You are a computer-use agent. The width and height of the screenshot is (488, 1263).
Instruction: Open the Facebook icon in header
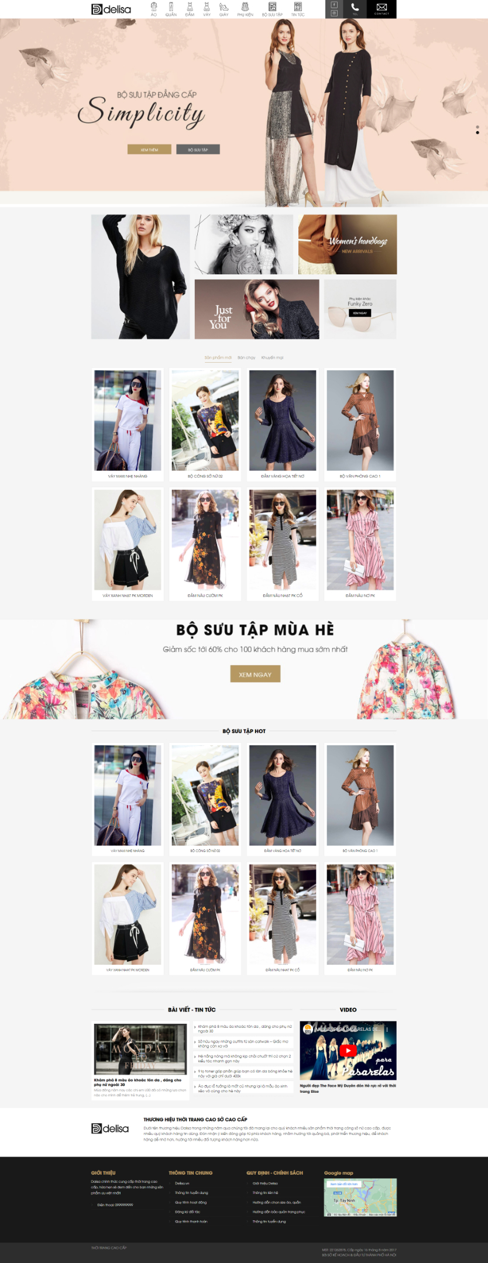pyautogui.click(x=334, y=5)
